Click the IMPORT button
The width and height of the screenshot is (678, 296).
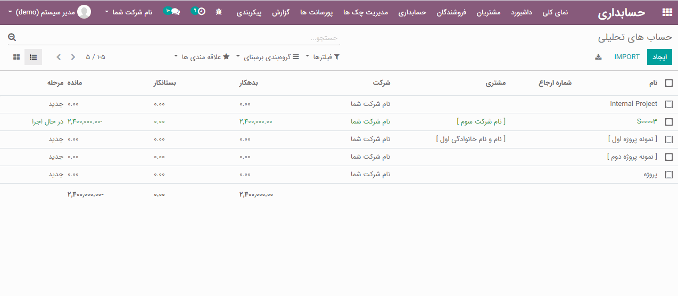pyautogui.click(x=627, y=57)
